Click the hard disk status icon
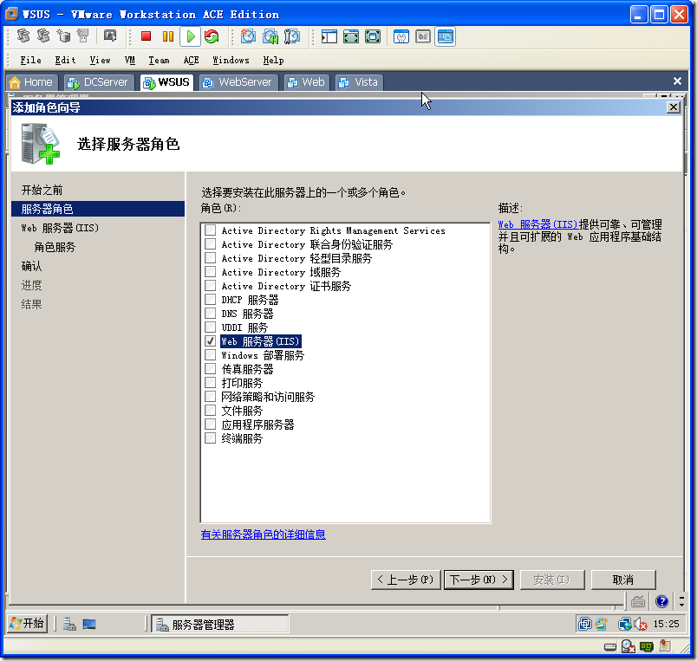The image size is (697, 661). (x=610, y=646)
